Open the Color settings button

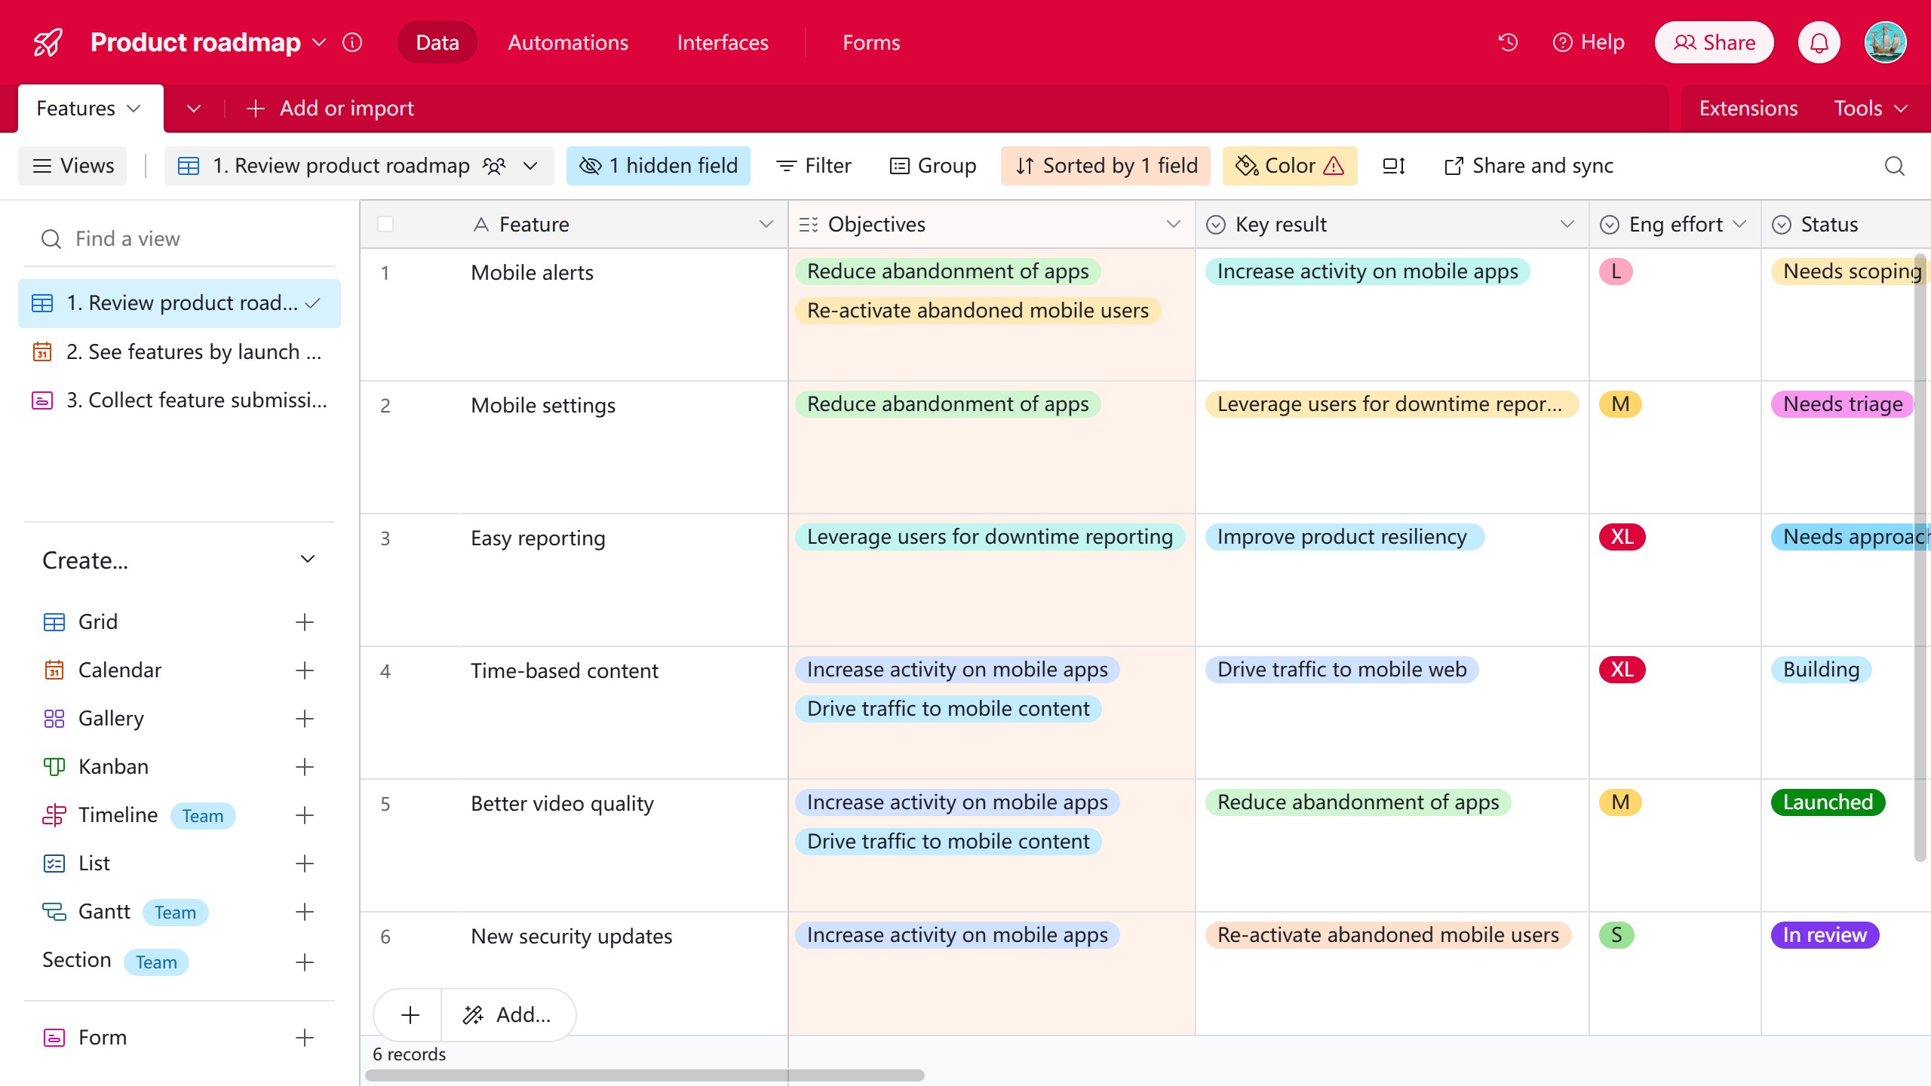[x=1290, y=166]
